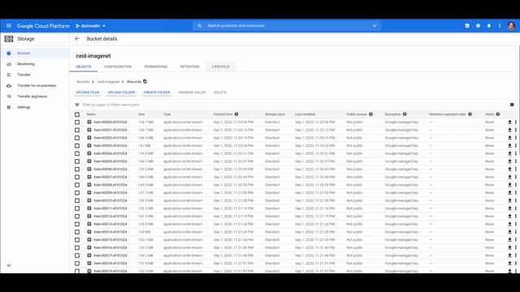
Task: Download train-00003-of-01024 via its download icon
Action: (509, 146)
